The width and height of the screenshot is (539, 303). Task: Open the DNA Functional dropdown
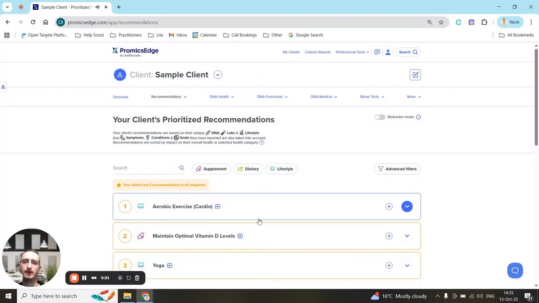point(272,97)
